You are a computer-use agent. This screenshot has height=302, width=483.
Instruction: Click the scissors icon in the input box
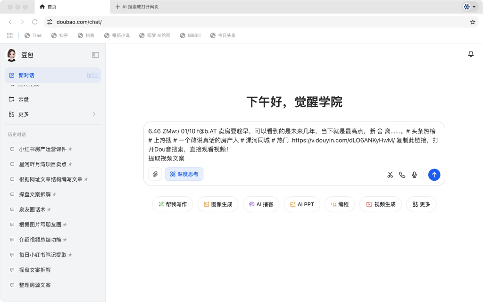click(390, 174)
